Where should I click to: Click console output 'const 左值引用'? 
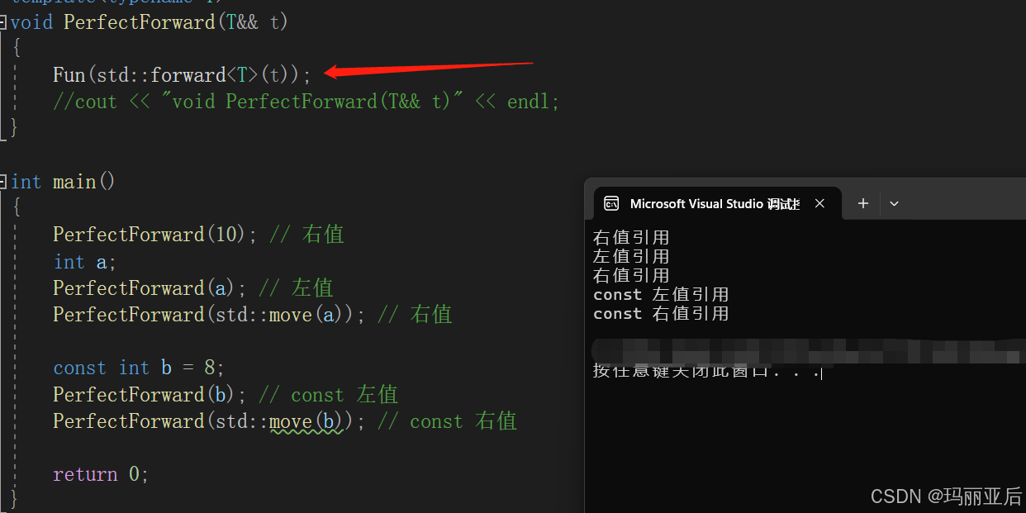coord(661,295)
